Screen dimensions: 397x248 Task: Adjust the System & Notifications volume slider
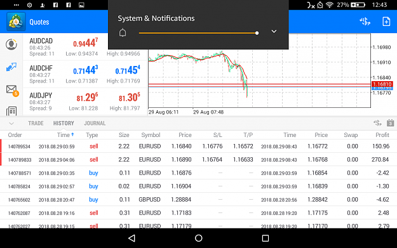pos(198,33)
